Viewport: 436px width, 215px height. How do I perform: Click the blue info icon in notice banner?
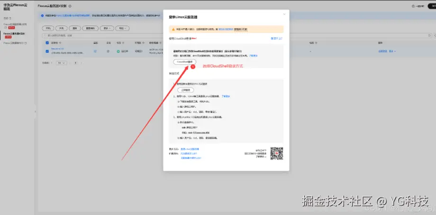tap(42, 16)
